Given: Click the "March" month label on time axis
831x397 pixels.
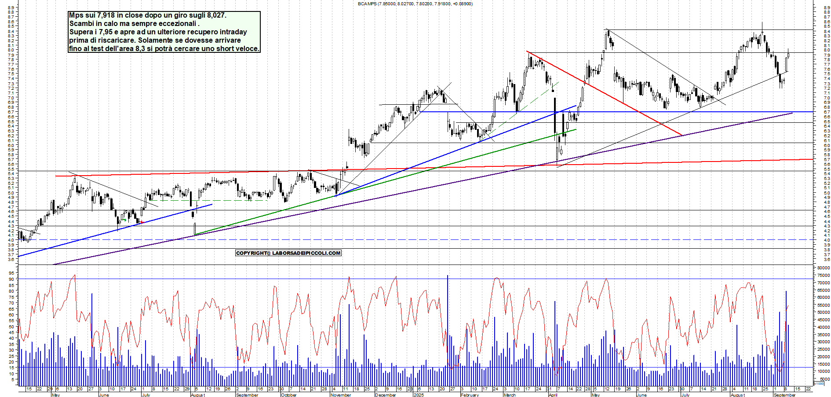Looking at the screenshot, I should tap(510, 395).
